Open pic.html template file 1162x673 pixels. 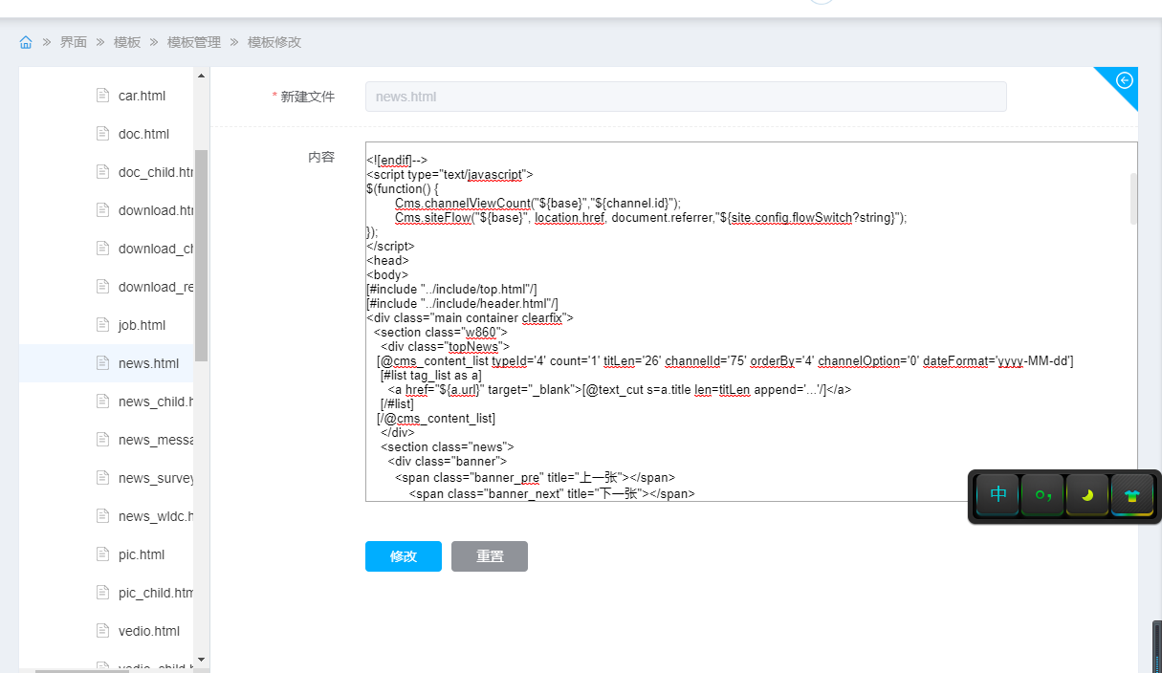pyautogui.click(x=142, y=554)
